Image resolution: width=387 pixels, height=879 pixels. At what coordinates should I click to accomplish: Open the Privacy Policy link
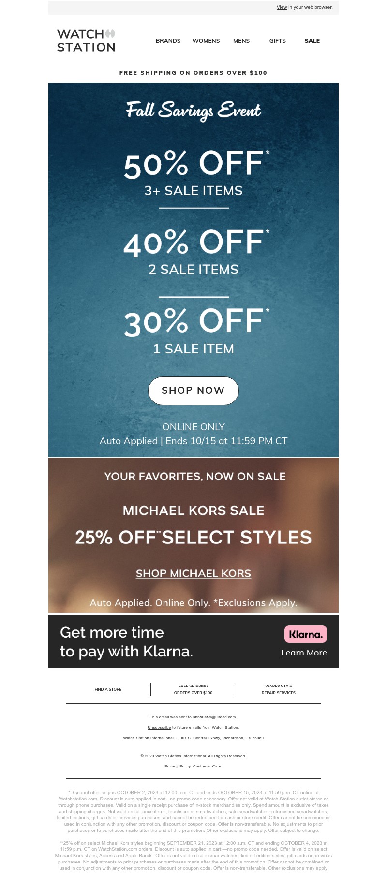[x=178, y=766]
